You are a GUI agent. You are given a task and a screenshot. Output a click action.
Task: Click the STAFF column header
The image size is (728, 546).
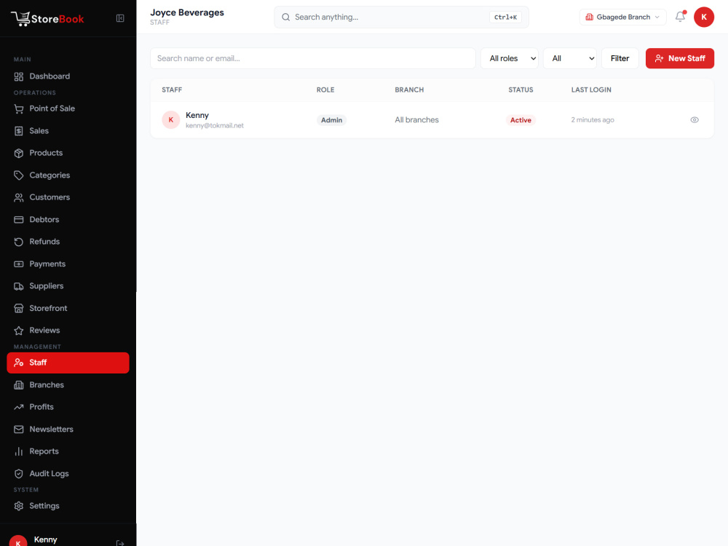(x=172, y=90)
